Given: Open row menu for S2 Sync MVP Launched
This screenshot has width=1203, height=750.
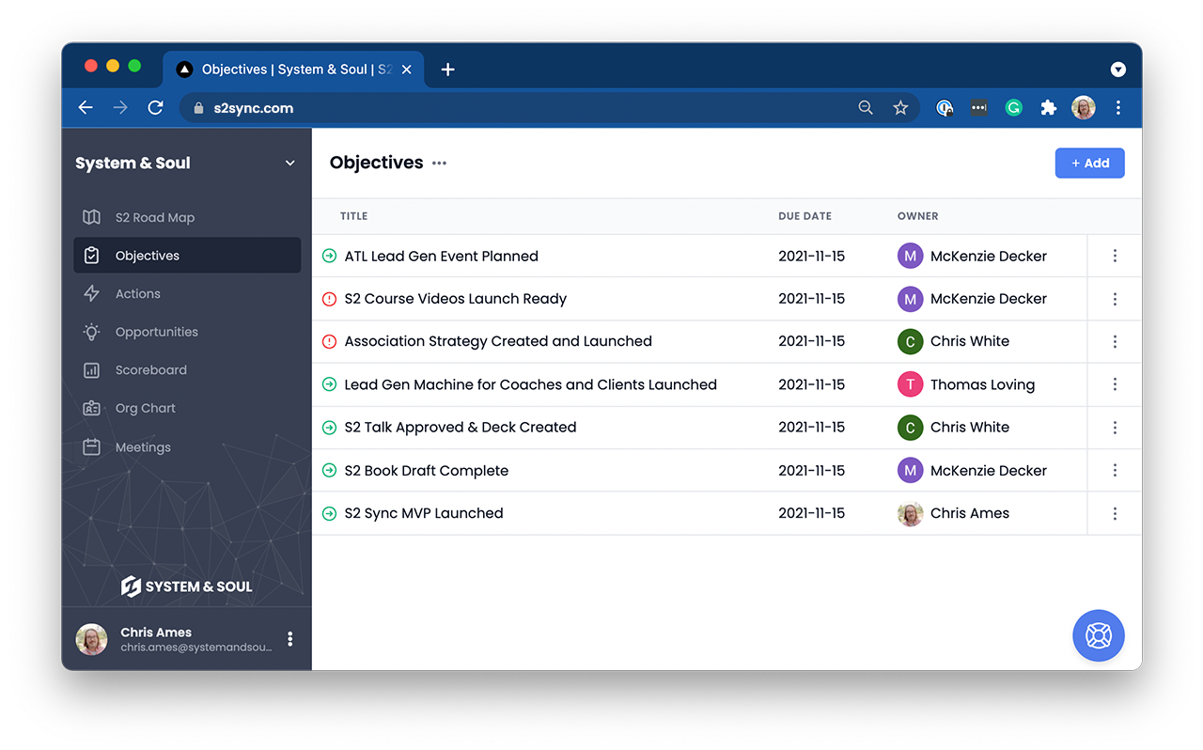Looking at the screenshot, I should coord(1115,513).
